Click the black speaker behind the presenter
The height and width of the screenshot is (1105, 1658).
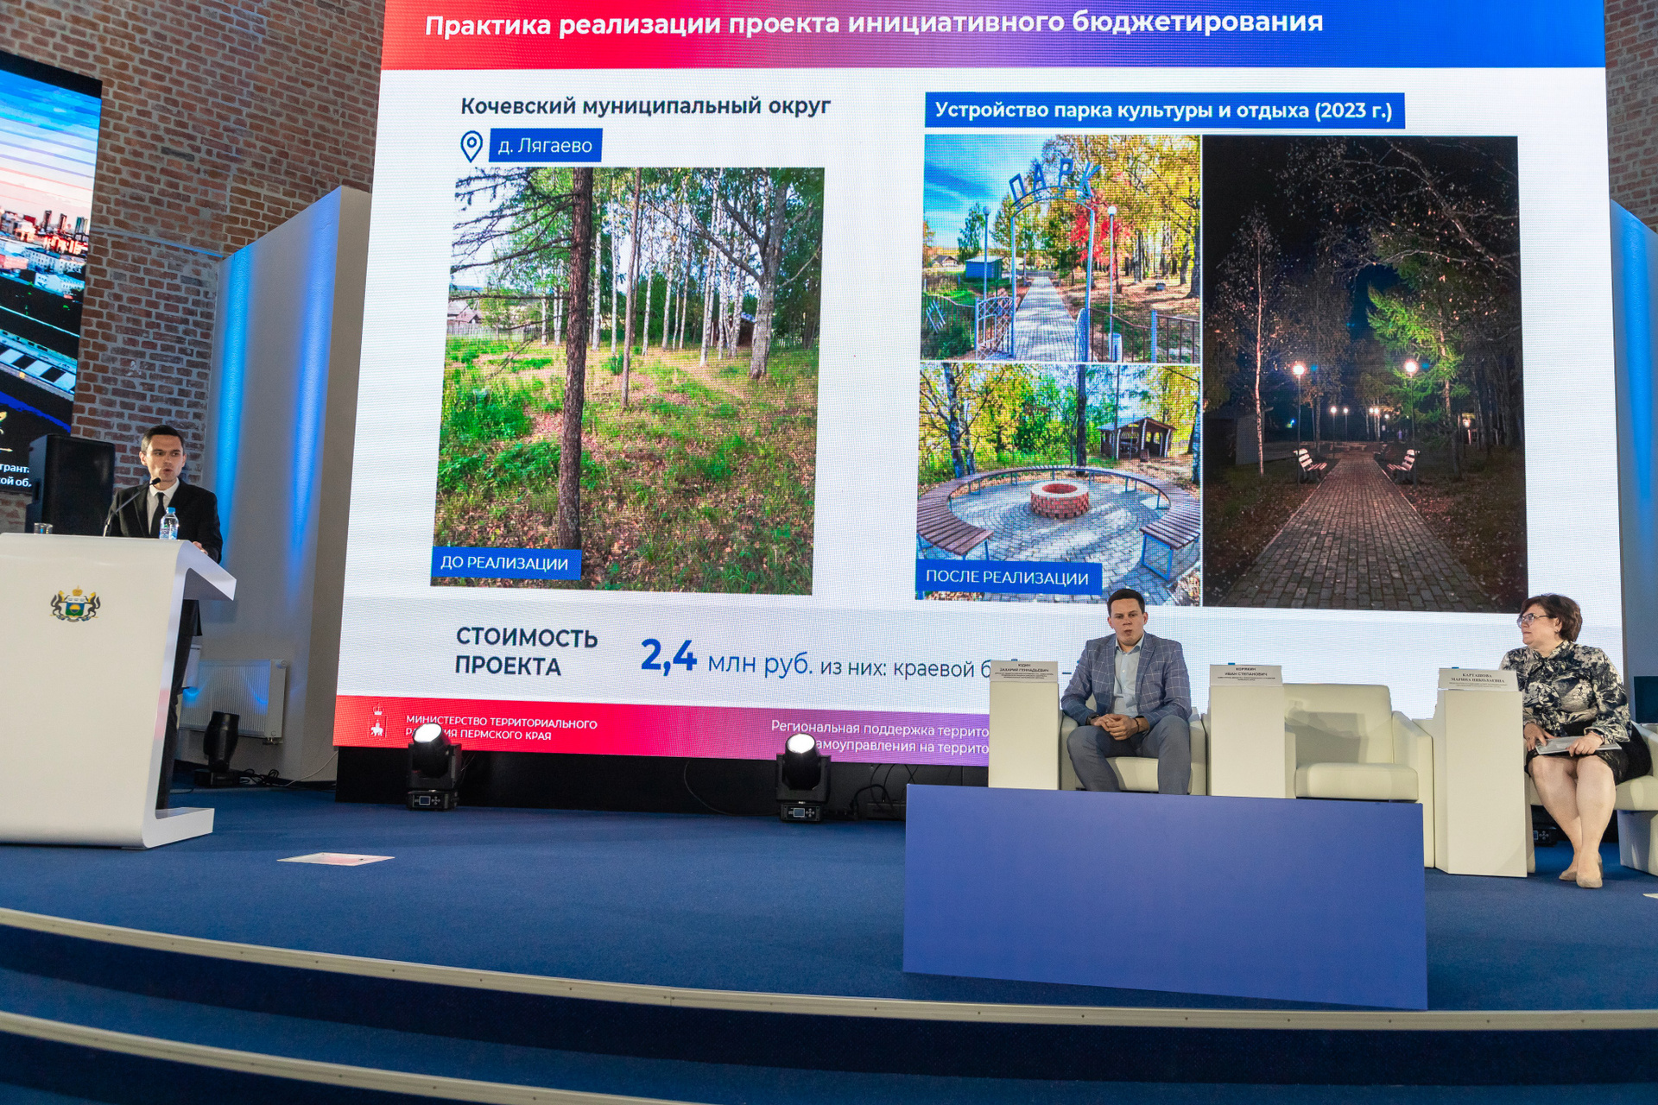point(73,485)
